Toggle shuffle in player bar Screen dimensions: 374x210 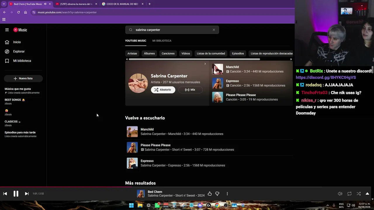click(x=359, y=194)
